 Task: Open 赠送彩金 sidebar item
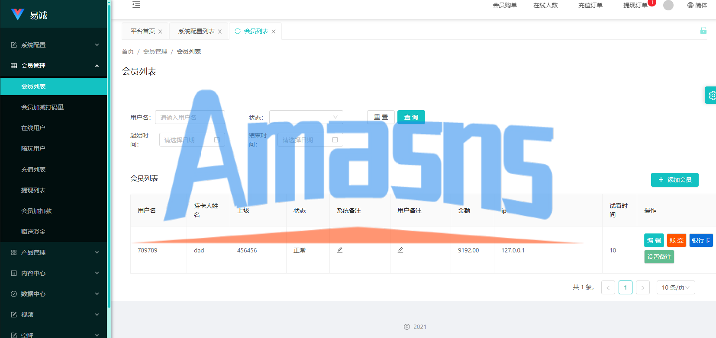pos(54,232)
